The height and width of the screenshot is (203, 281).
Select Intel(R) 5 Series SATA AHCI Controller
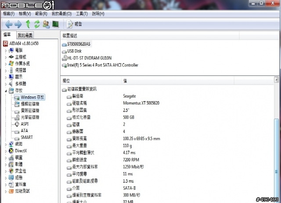coord(100,65)
